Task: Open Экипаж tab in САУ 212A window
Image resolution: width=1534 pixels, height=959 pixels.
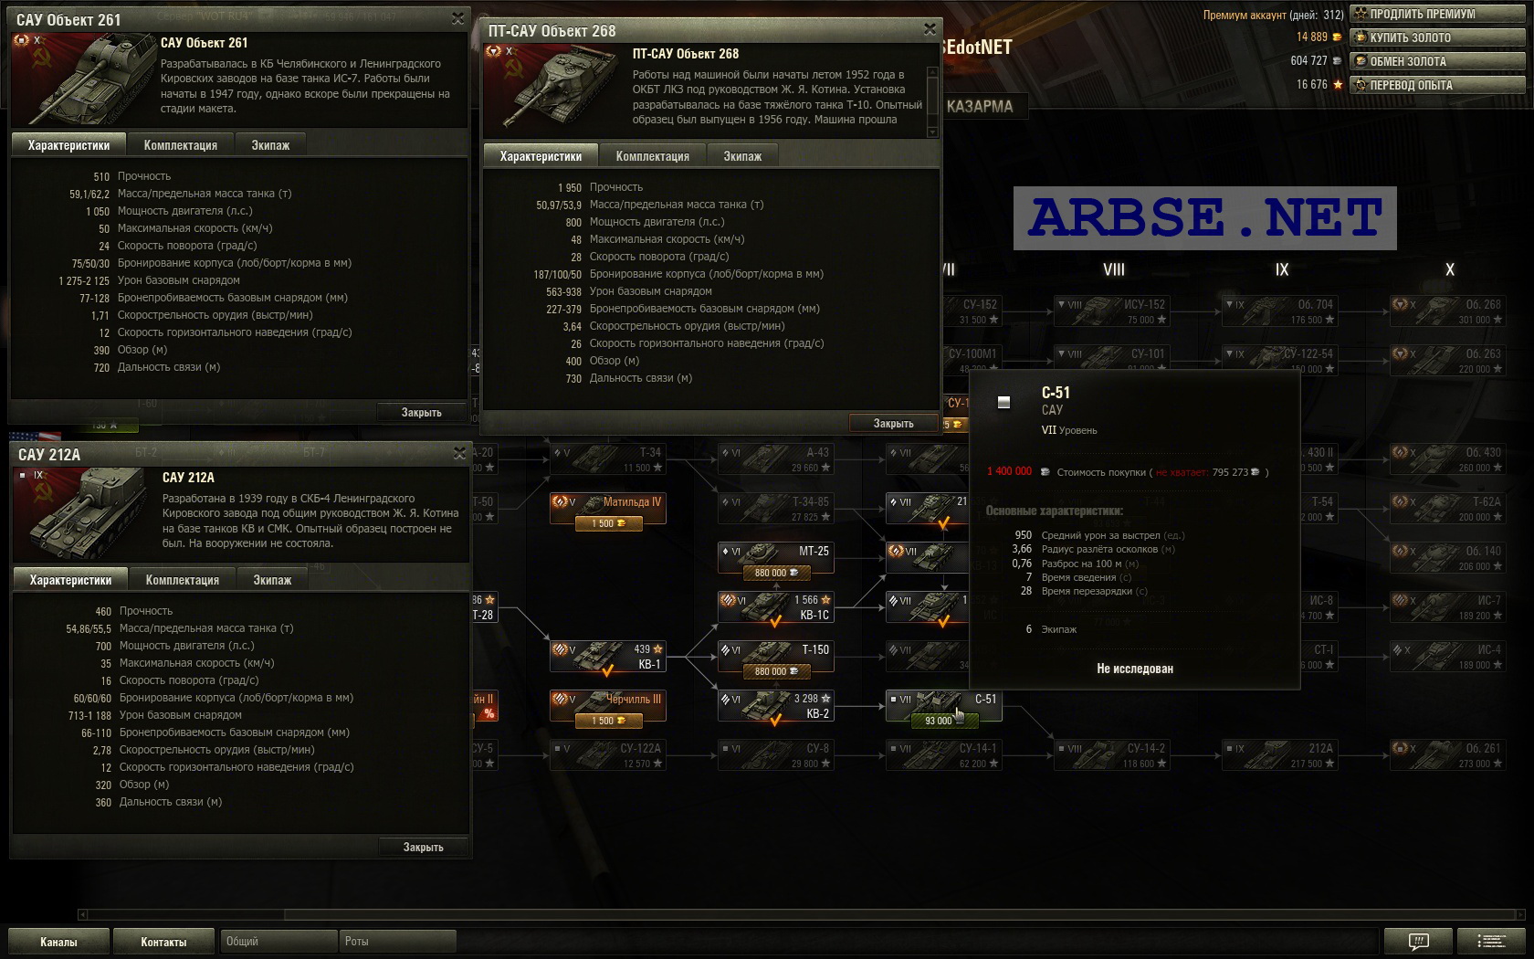Action: tap(272, 580)
